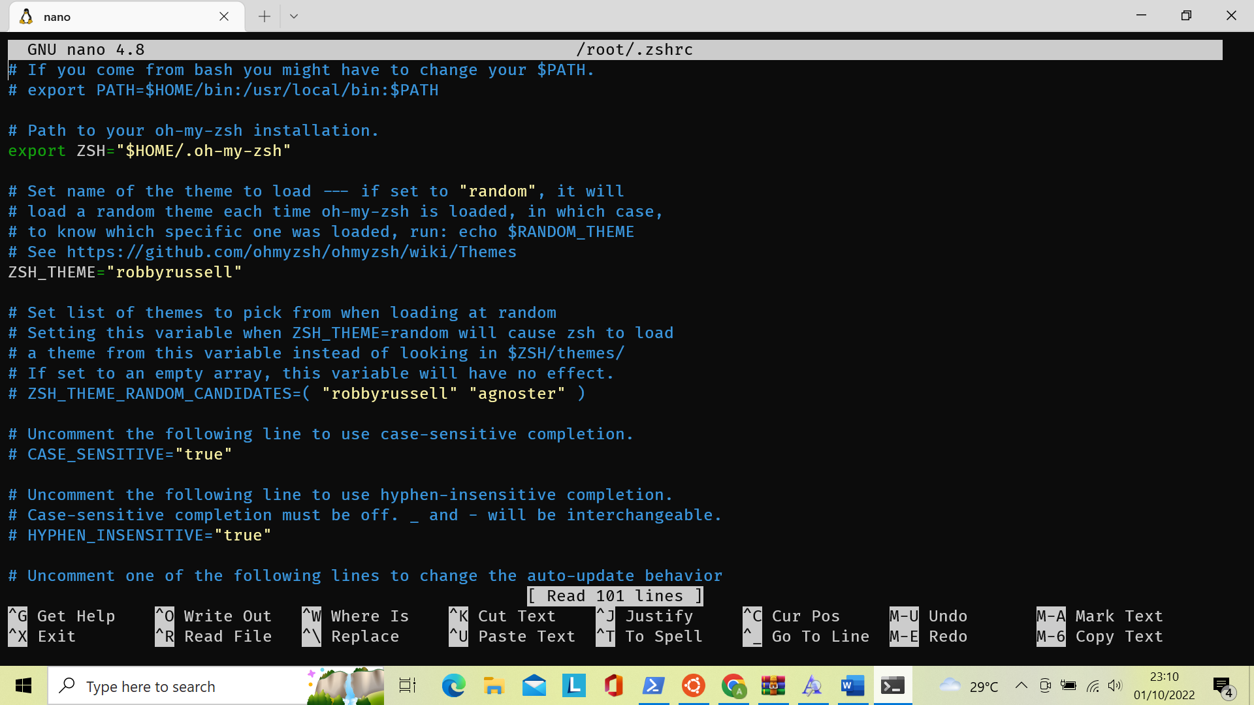Screen dimensions: 1254x705
Task: Open the new tab dropdown chevron
Action: 293,16
